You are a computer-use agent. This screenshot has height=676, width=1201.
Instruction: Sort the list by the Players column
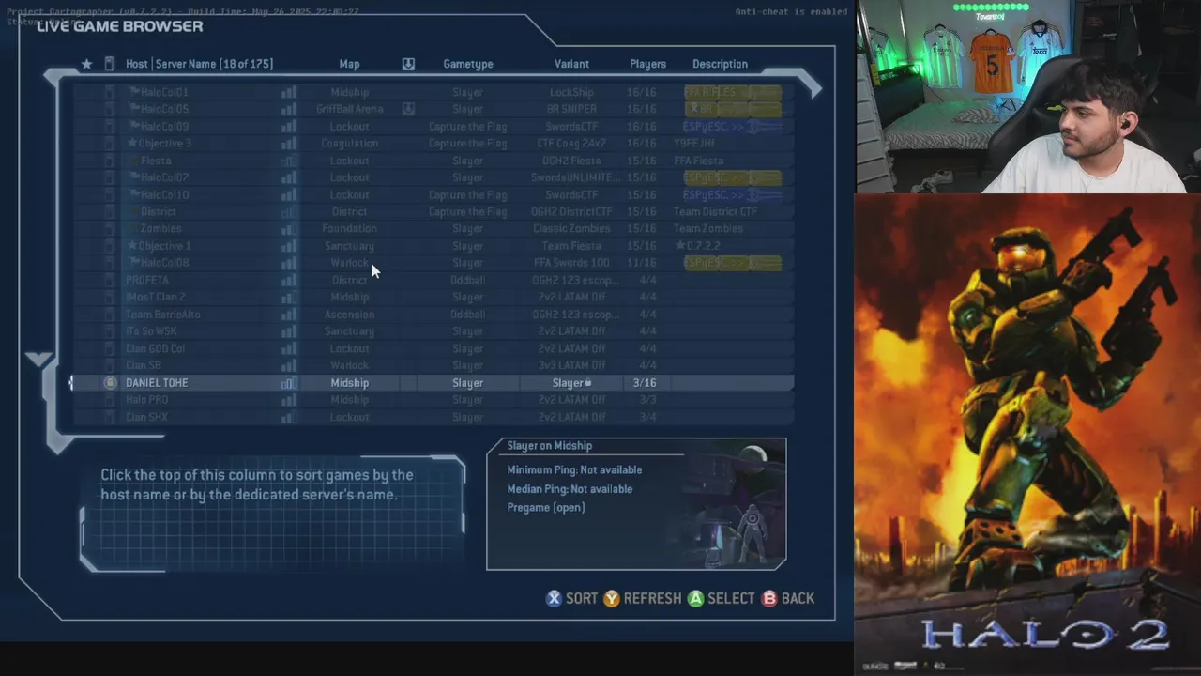tap(647, 64)
